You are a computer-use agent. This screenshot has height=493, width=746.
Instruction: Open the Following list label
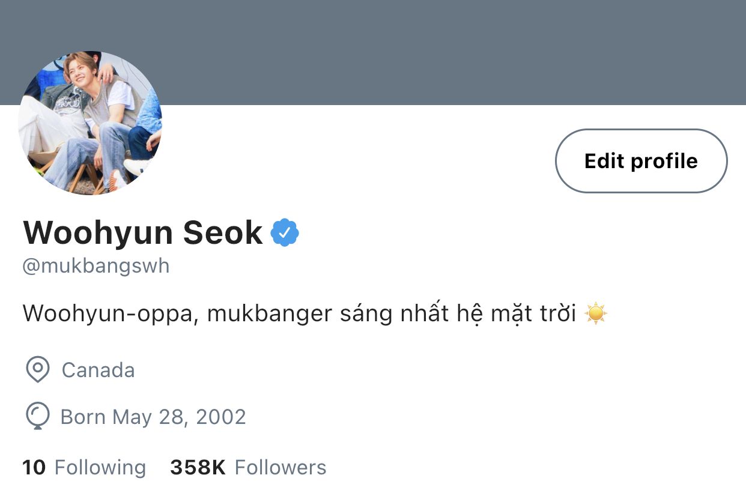click(100, 467)
